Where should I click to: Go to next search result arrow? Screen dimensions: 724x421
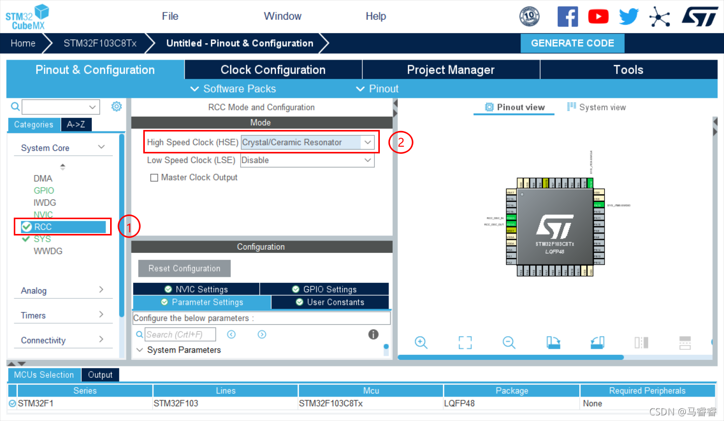click(262, 334)
